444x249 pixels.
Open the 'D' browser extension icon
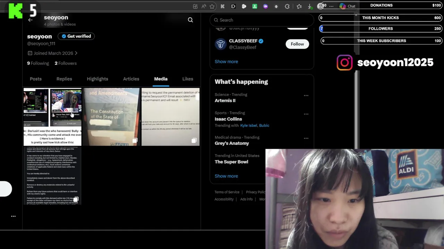coord(233,6)
